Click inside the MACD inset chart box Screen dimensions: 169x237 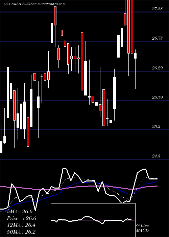pos(93,220)
